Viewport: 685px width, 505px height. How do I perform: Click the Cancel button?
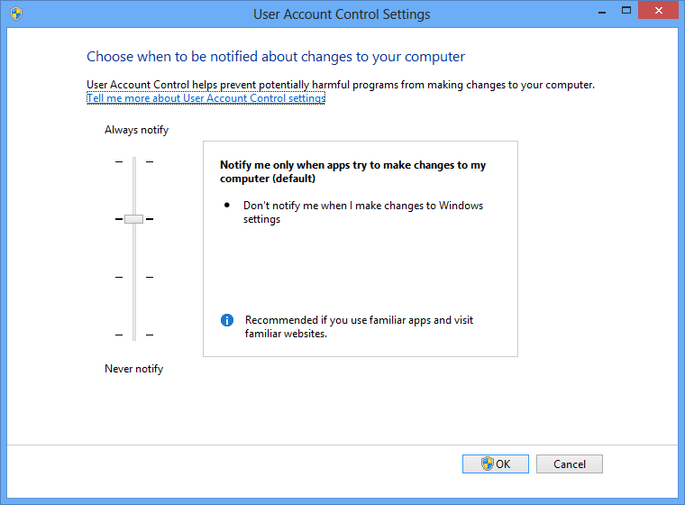(570, 464)
